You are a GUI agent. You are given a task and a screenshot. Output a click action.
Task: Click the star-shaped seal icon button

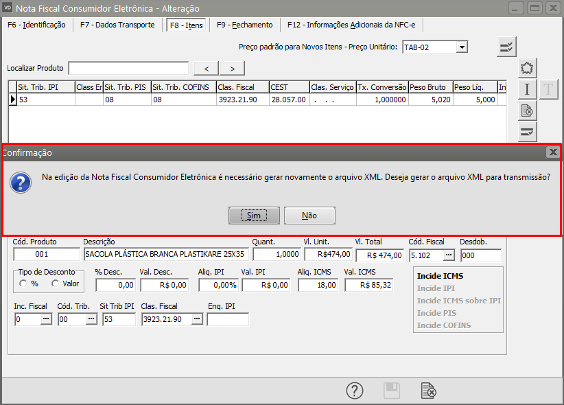click(x=528, y=68)
